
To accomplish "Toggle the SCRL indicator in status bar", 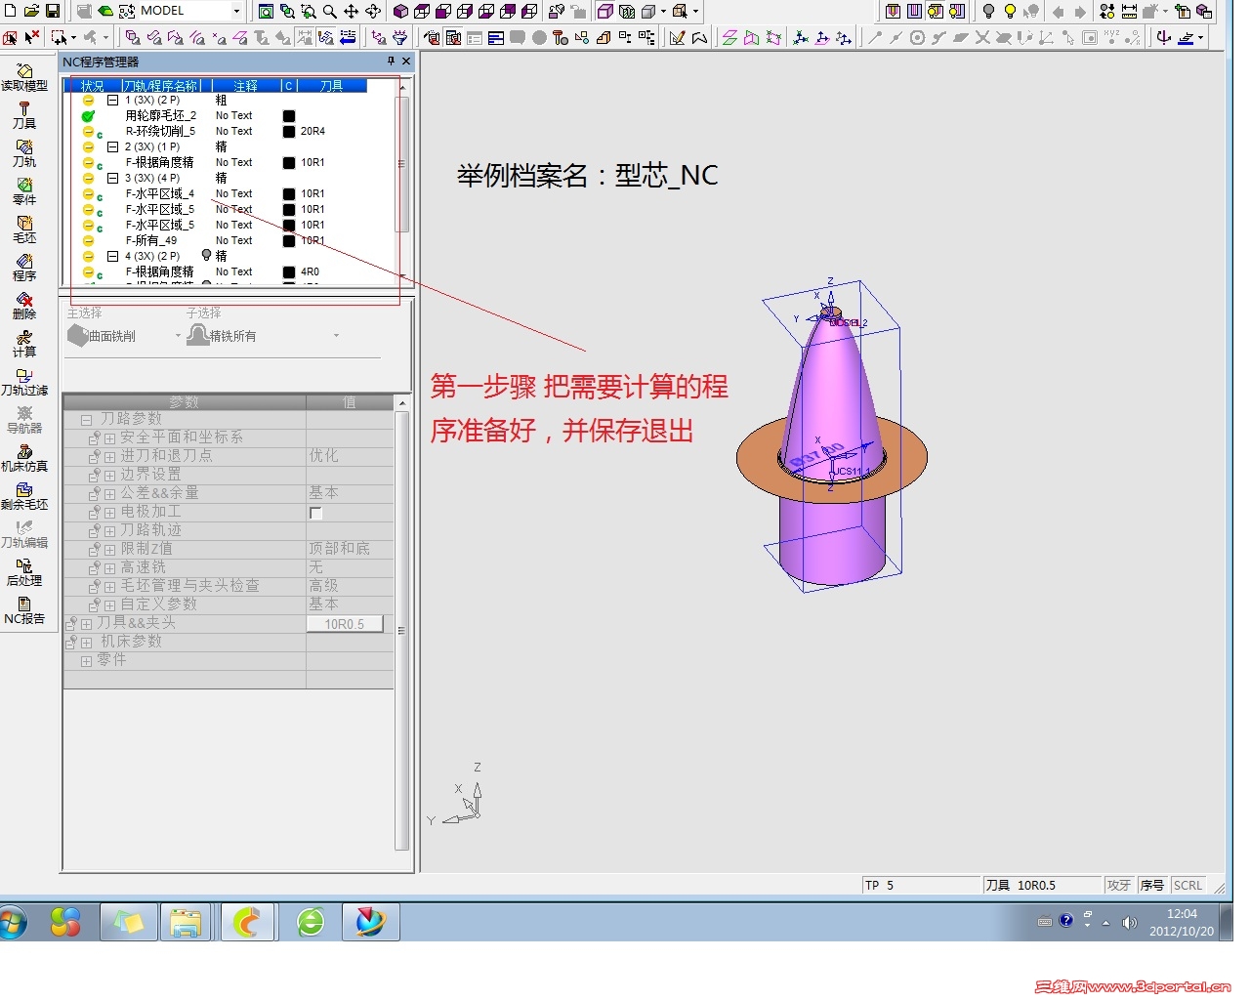I will [x=1187, y=886].
